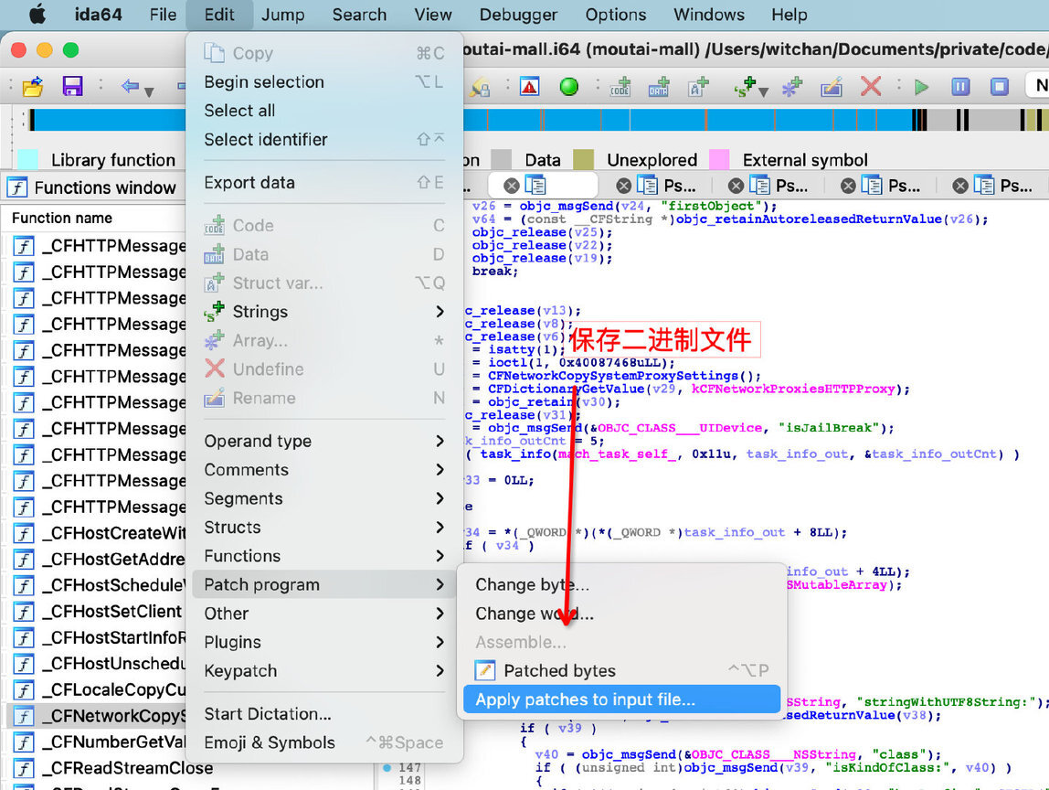Click the External symbol pink color swatch
Viewport: 1049px width, 790px height.
coord(719,159)
